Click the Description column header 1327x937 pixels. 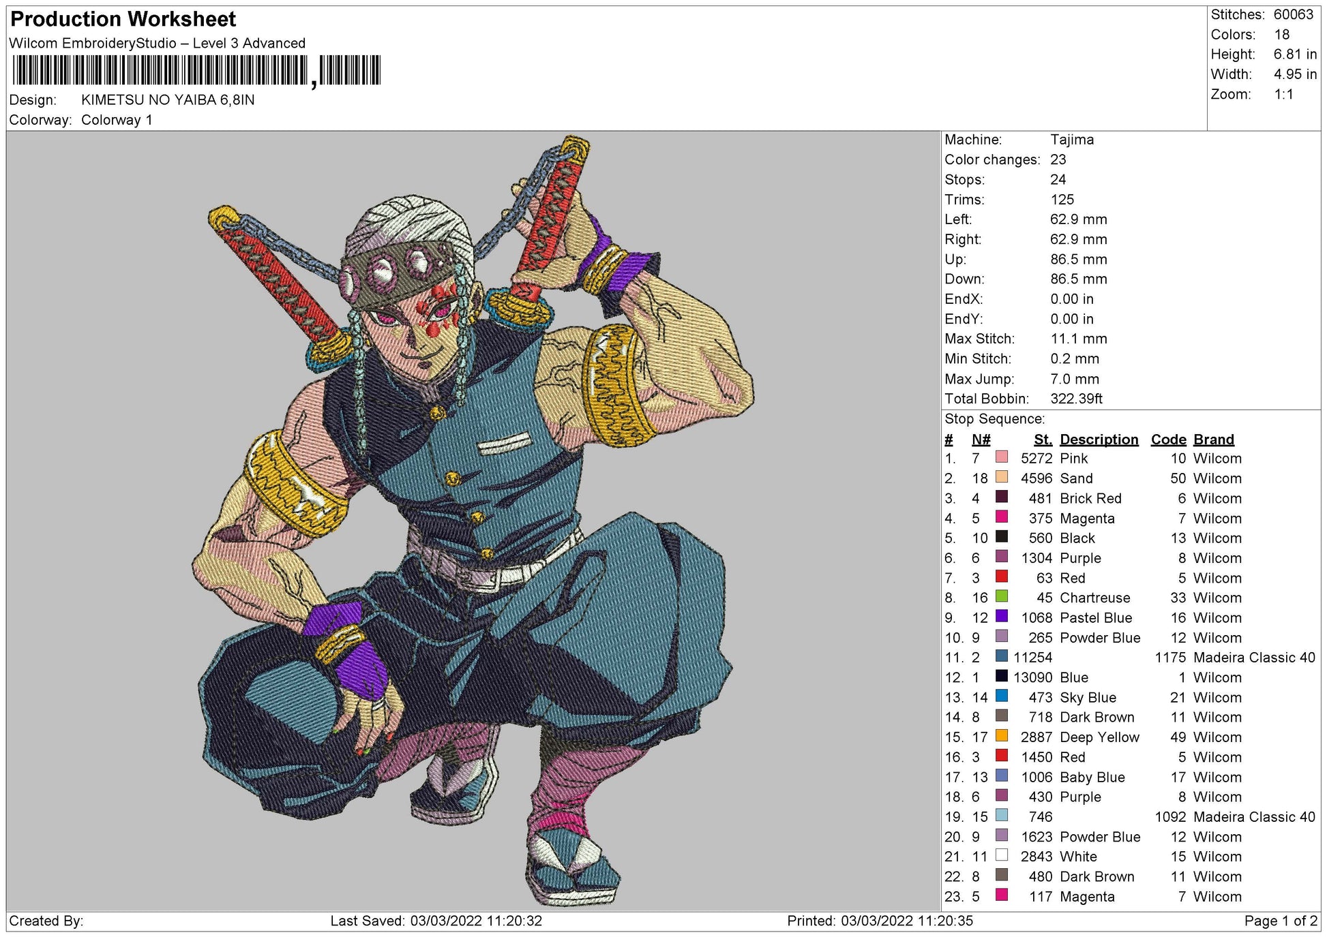click(x=1099, y=440)
